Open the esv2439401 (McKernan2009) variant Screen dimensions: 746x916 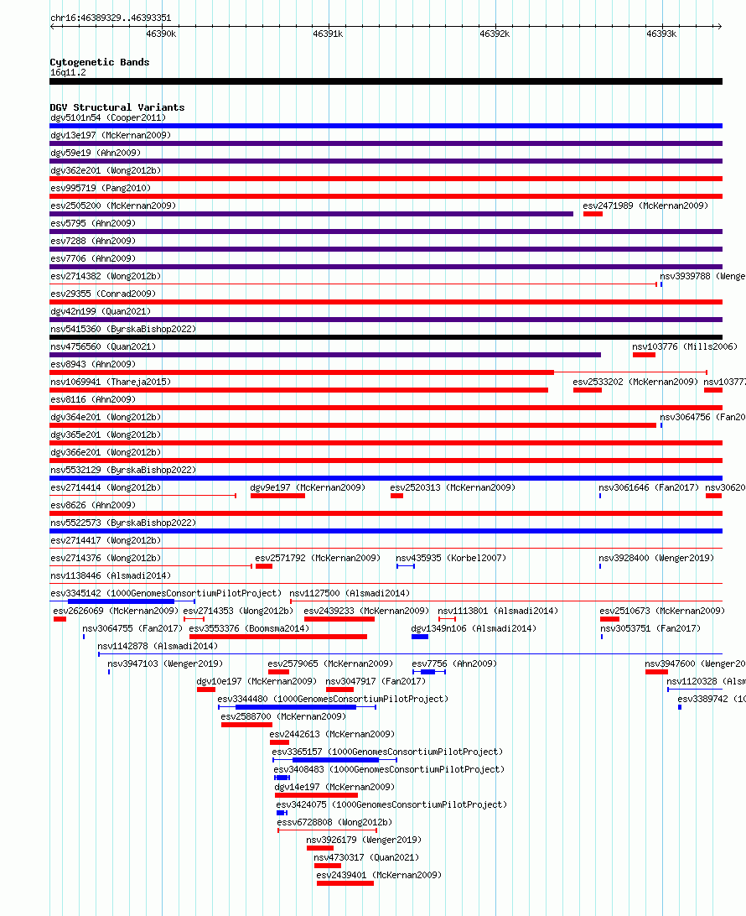(379, 875)
